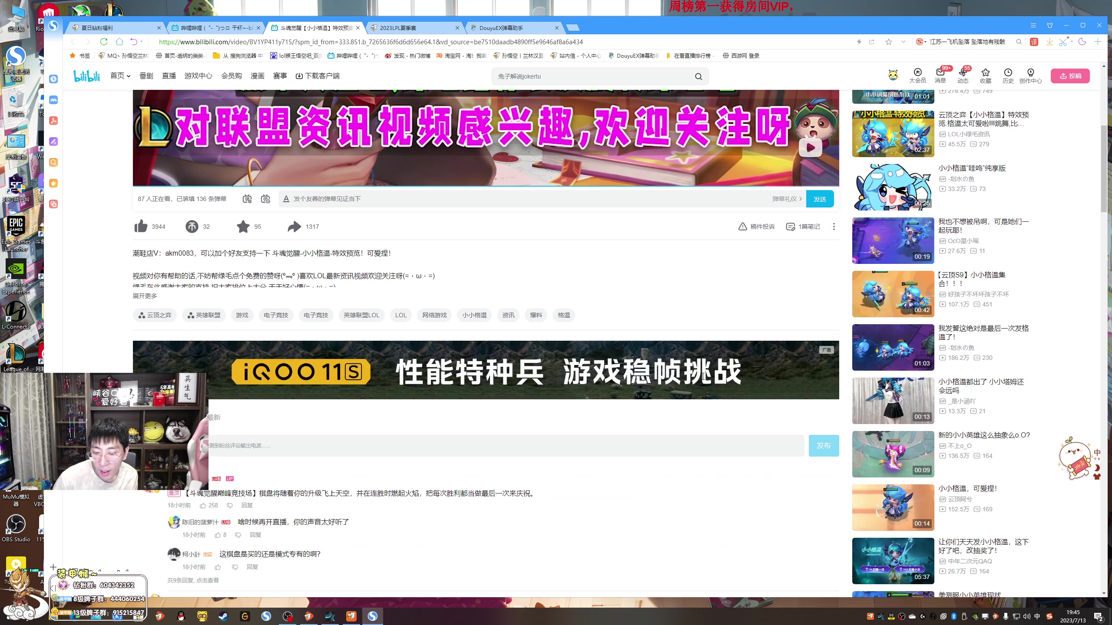
Task: Bookmark the page with address bar star
Action: [889, 42]
